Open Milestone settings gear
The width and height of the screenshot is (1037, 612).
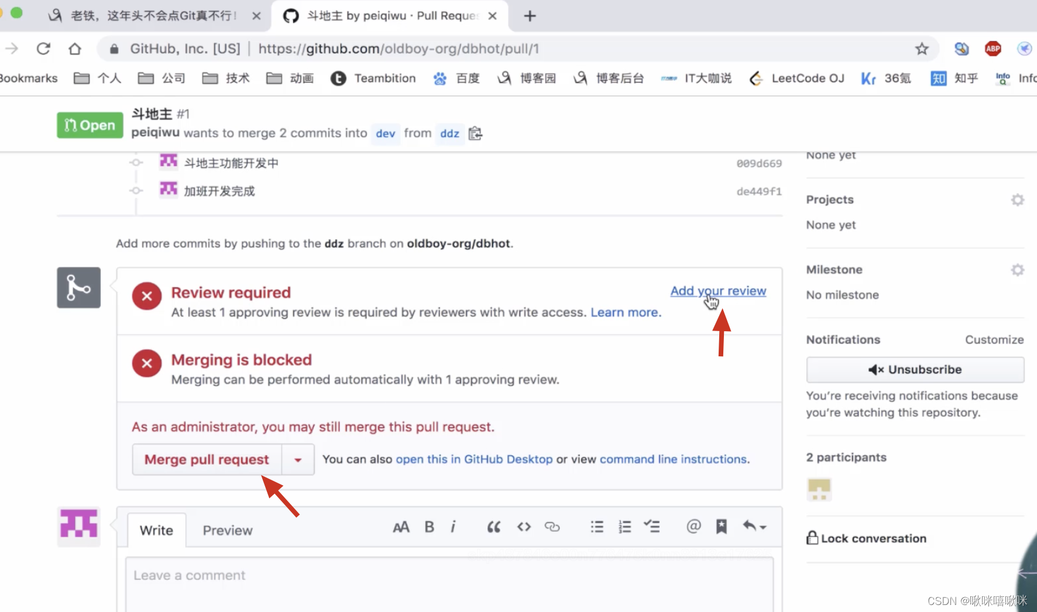pyautogui.click(x=1018, y=270)
